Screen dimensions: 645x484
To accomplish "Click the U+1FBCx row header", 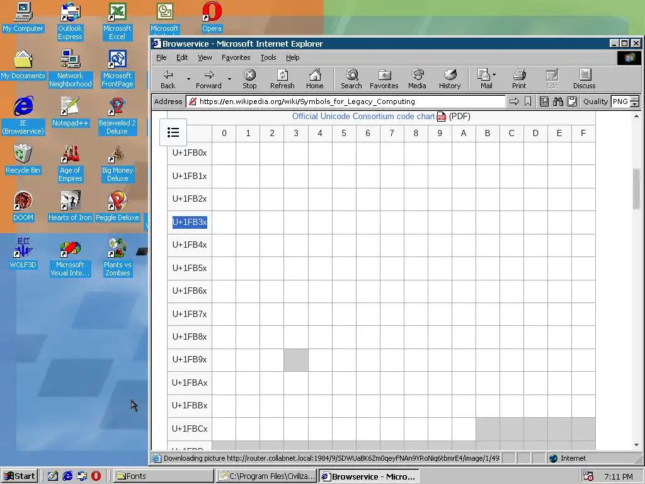I will tap(190, 429).
